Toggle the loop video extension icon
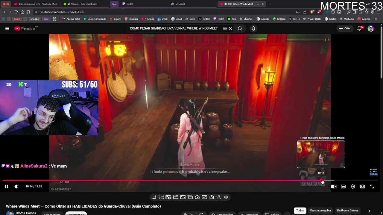This screenshot has width=383, height=215. 154,197
